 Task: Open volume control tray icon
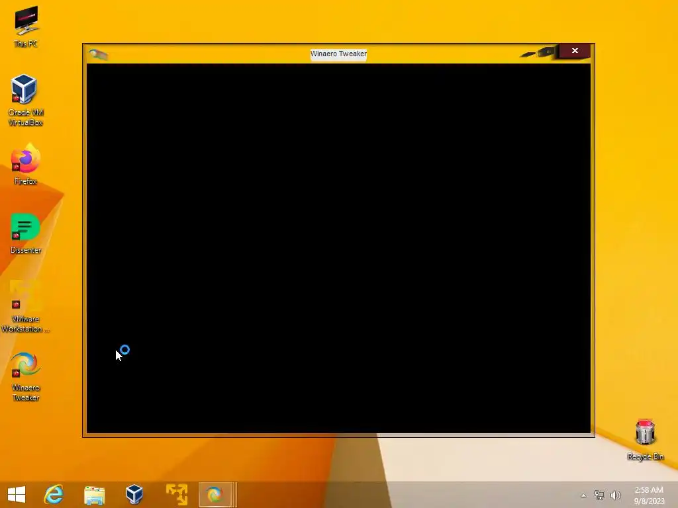[x=615, y=495]
